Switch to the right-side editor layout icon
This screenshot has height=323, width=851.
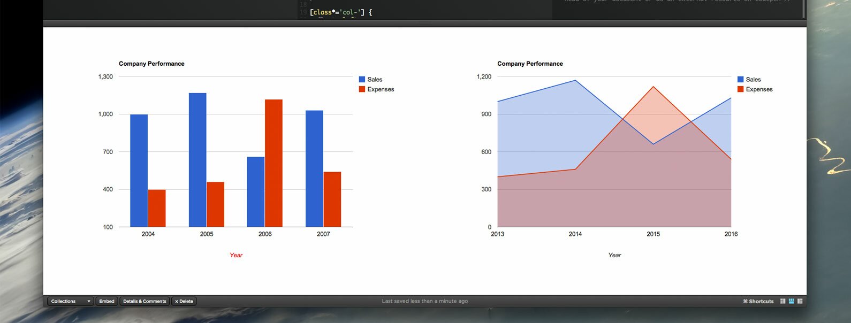click(x=800, y=301)
